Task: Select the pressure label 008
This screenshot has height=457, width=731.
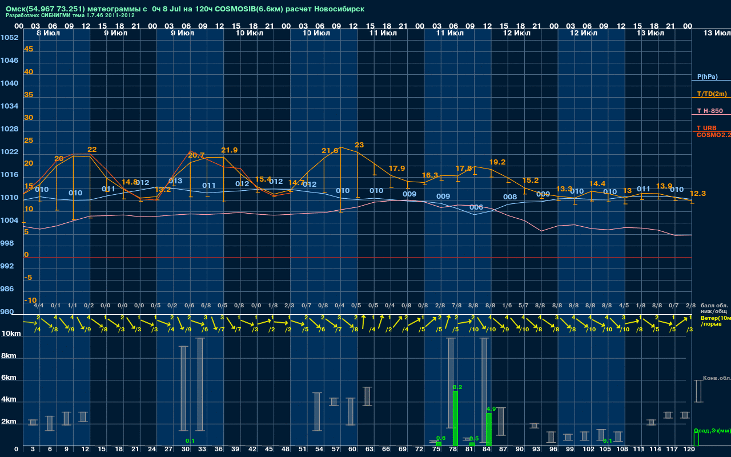Action: coord(510,197)
